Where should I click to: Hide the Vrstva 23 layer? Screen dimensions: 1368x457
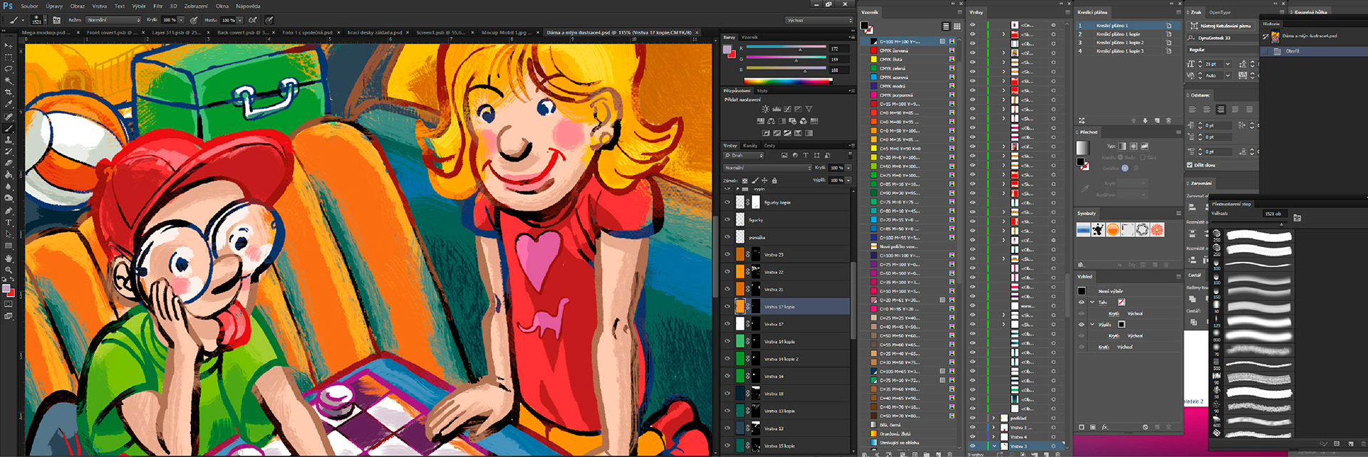click(x=727, y=254)
